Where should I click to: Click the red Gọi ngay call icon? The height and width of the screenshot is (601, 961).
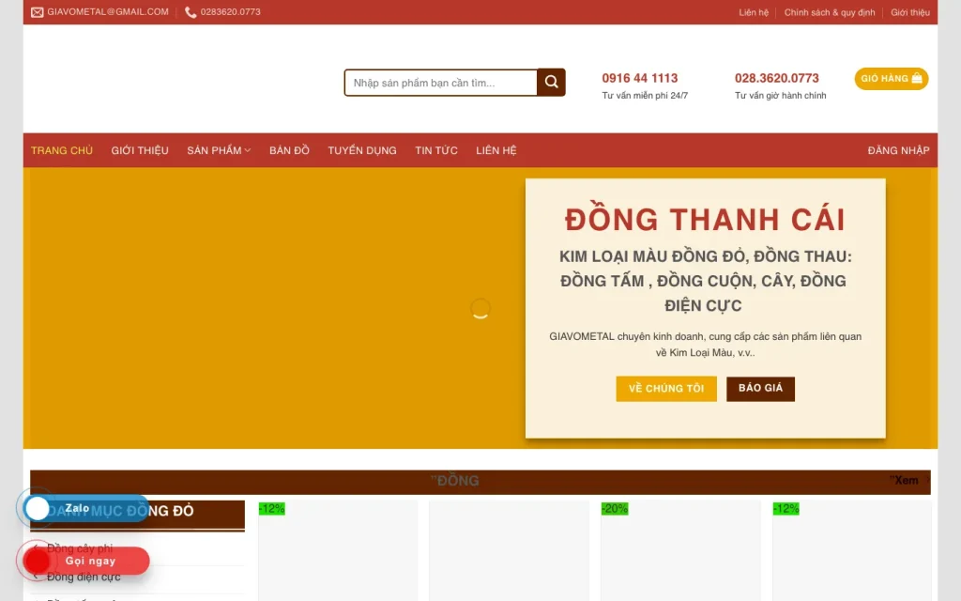pyautogui.click(x=38, y=561)
